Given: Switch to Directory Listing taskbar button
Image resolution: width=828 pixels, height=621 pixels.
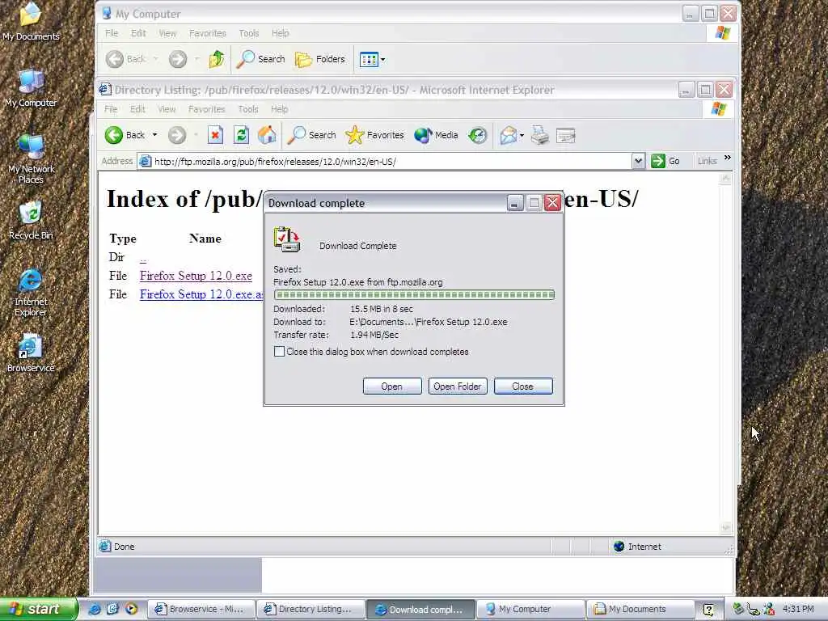Looking at the screenshot, I should point(311,609).
